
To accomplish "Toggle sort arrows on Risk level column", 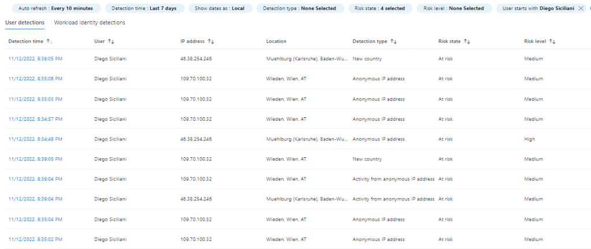I will [552, 42].
